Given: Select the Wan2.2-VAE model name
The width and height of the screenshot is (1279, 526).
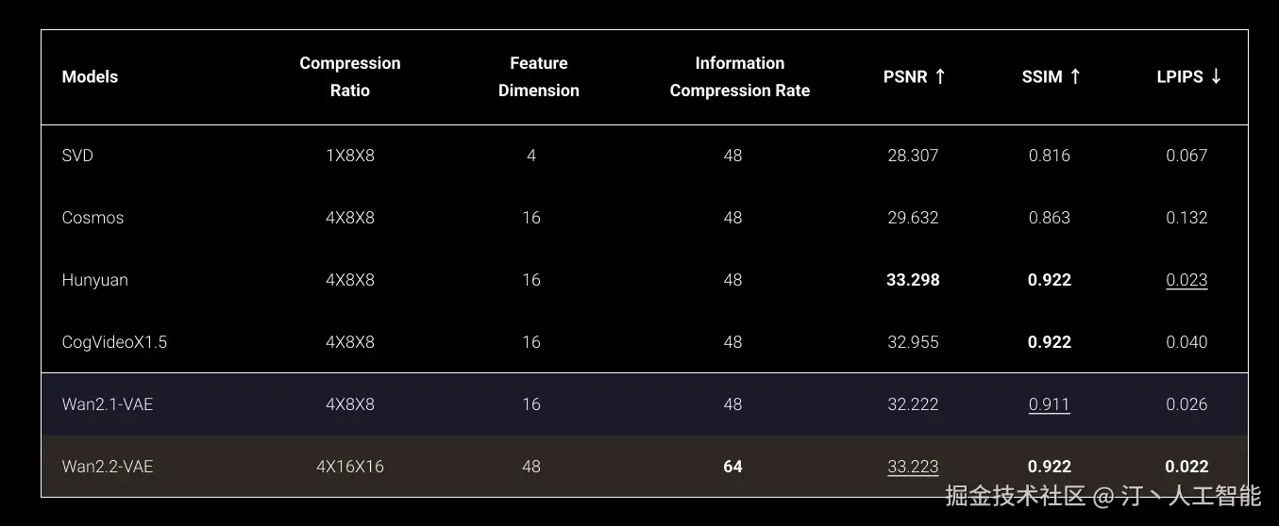Looking at the screenshot, I should [108, 467].
